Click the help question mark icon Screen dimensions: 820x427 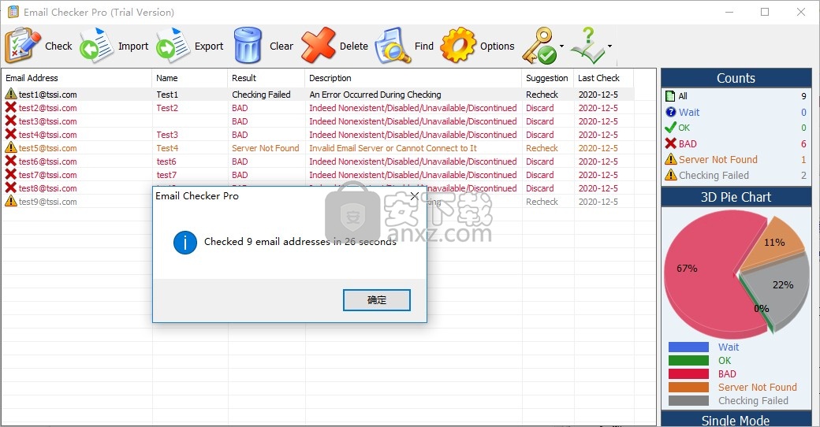click(x=588, y=46)
